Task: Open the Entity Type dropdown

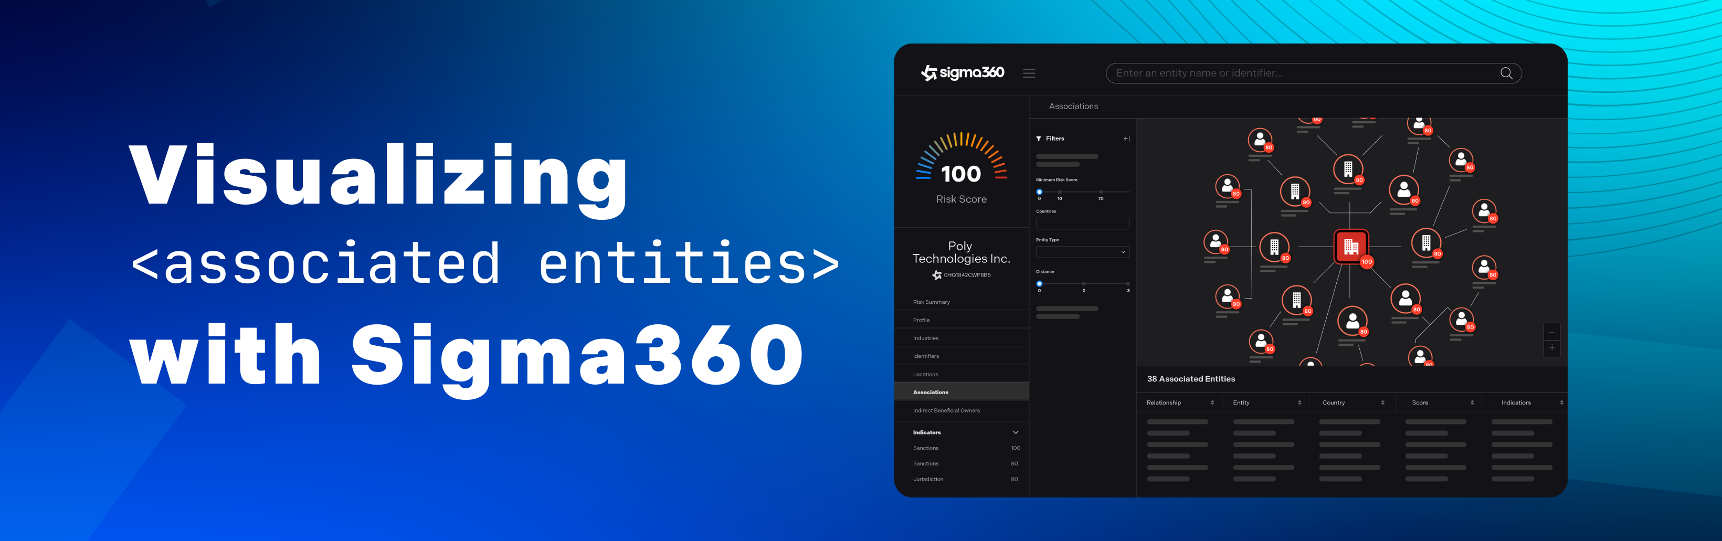Action: tap(1082, 252)
